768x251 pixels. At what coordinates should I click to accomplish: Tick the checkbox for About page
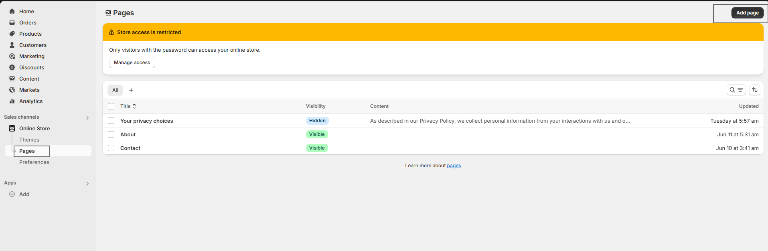(x=111, y=134)
